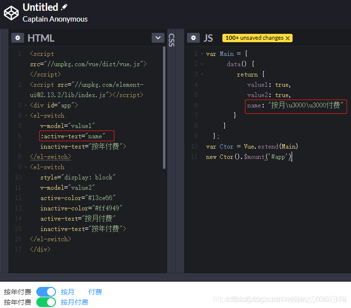Click the CodePen logo icon
351x308 pixels.
pyautogui.click(x=11, y=13)
